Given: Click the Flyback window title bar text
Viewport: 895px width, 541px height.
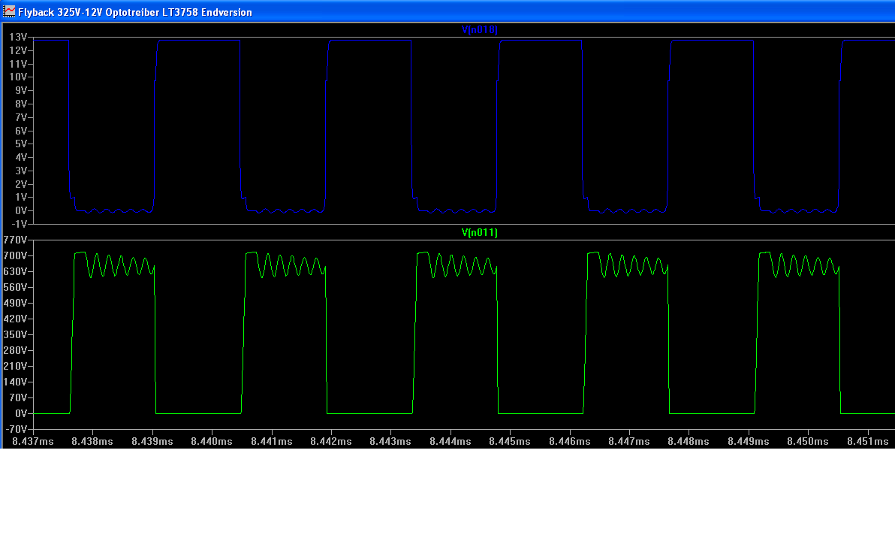Looking at the screenshot, I should (x=135, y=12).
